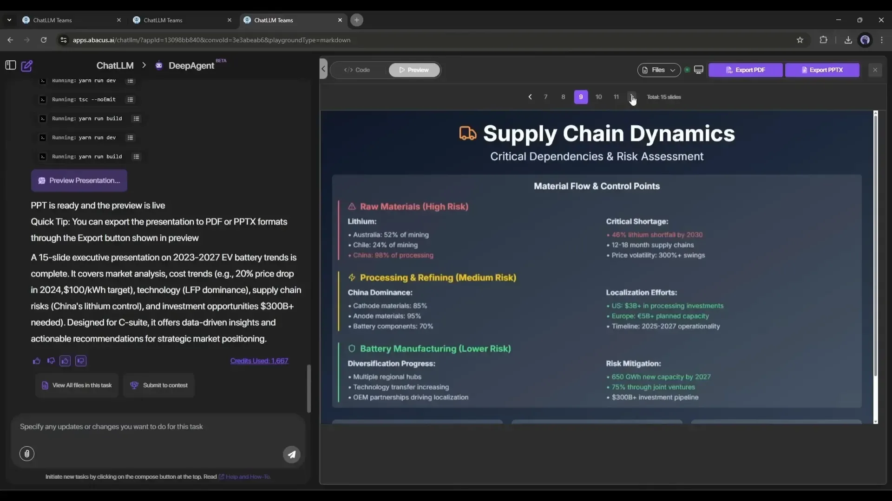Click Export PDF button
892x501 pixels.
point(746,70)
